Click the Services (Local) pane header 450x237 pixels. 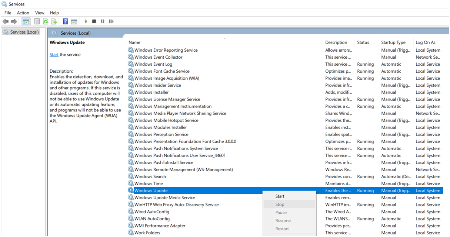point(76,33)
